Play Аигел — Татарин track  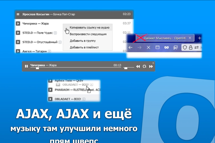coord(18,51)
